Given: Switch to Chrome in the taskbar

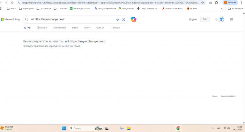Looking at the screenshot, I should click(x=178, y=128).
